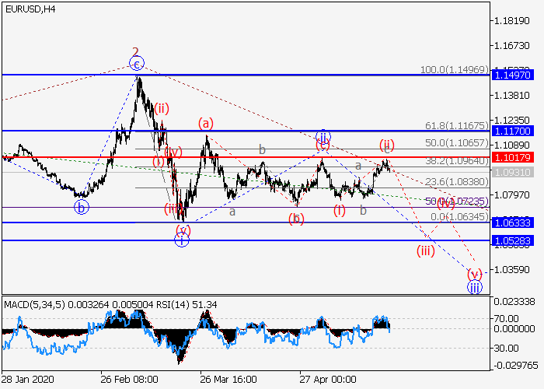The width and height of the screenshot is (544, 389).
Task: Select the red (iii) projected wave label
Action: coord(425,250)
